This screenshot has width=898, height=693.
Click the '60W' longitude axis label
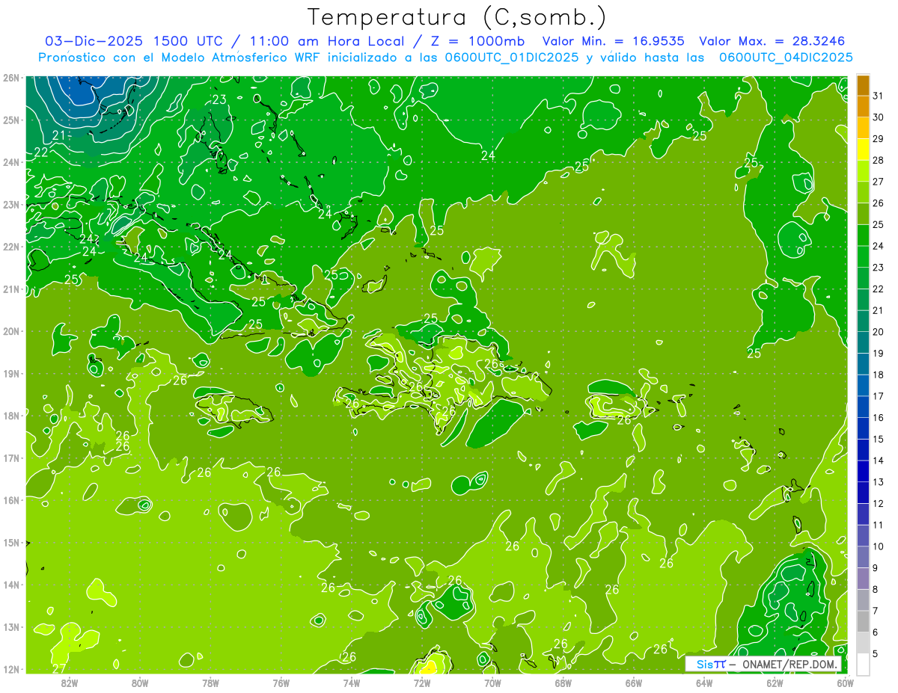[x=845, y=683]
